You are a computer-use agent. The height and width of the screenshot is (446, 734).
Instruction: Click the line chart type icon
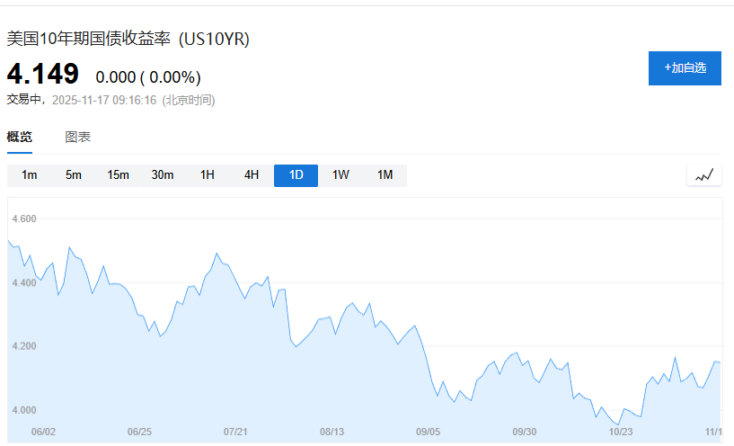coord(703,175)
